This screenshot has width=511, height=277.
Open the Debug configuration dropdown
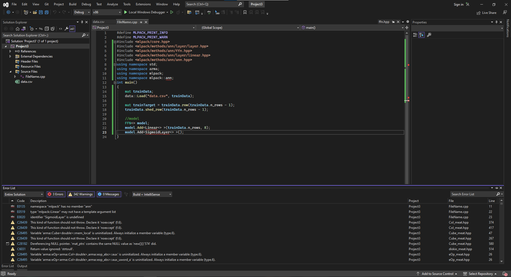pos(82,12)
